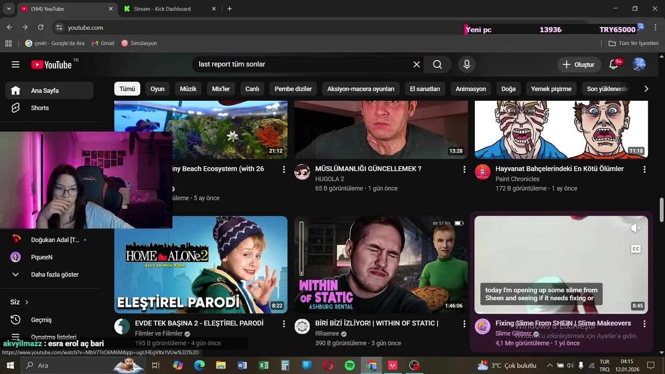
Task: Select the Pembe diziler chip
Action: (x=293, y=89)
